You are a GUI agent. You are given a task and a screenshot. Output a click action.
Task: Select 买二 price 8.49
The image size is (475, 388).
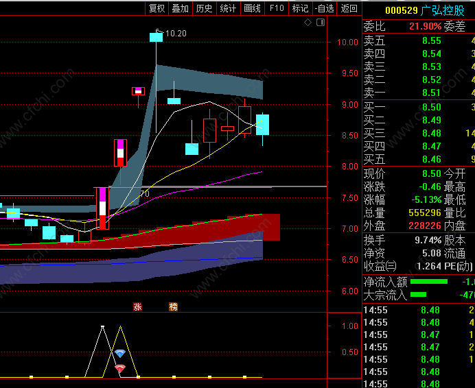coord(432,120)
